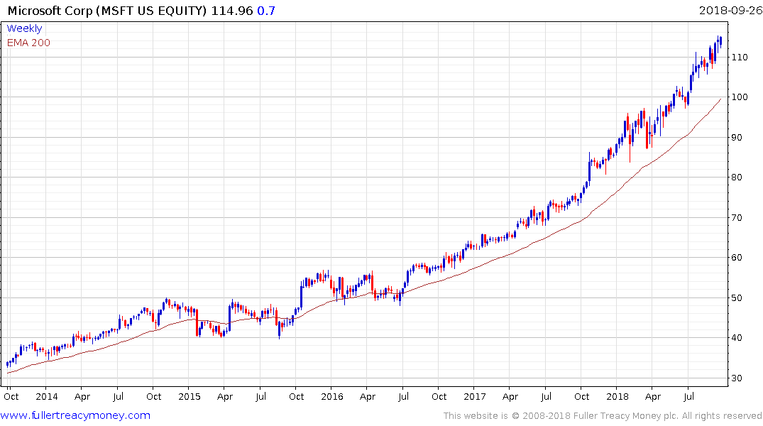Click the 2017 year label on time axis

point(475,397)
